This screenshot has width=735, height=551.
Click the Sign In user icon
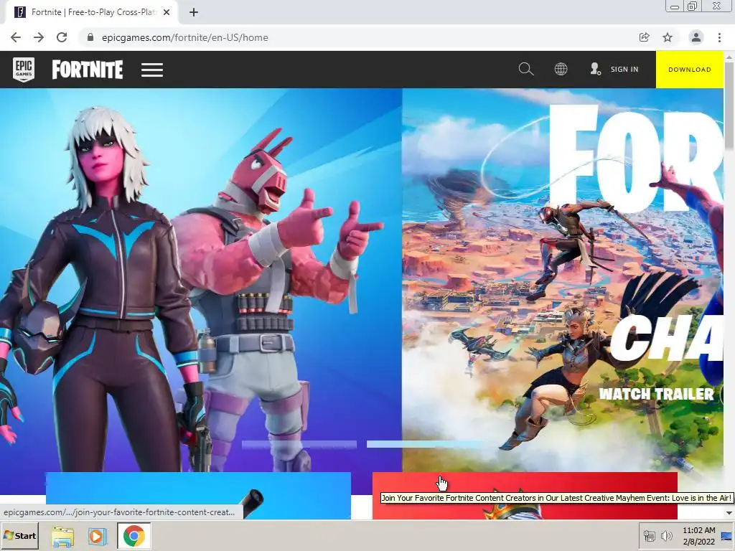click(x=595, y=70)
